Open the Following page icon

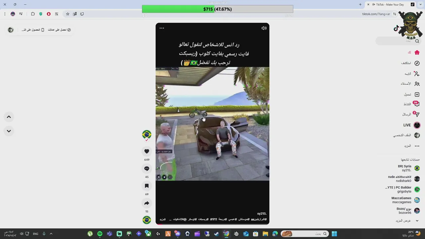(417, 74)
